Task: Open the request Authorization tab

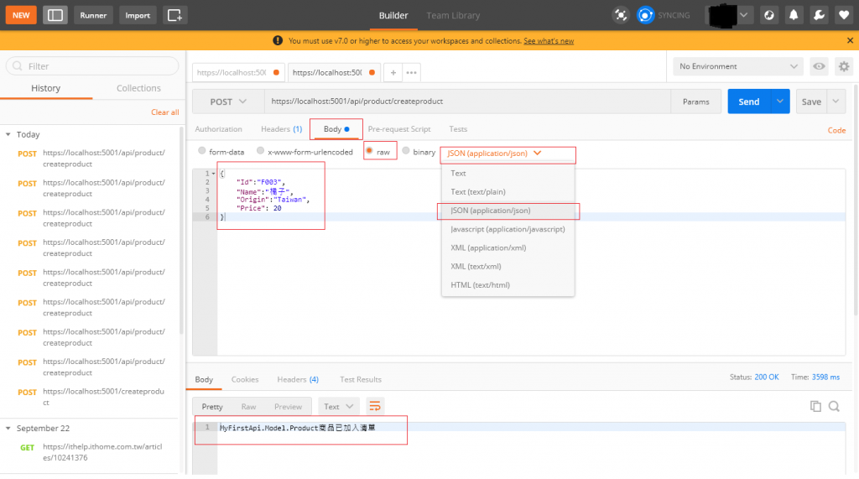Action: (219, 129)
